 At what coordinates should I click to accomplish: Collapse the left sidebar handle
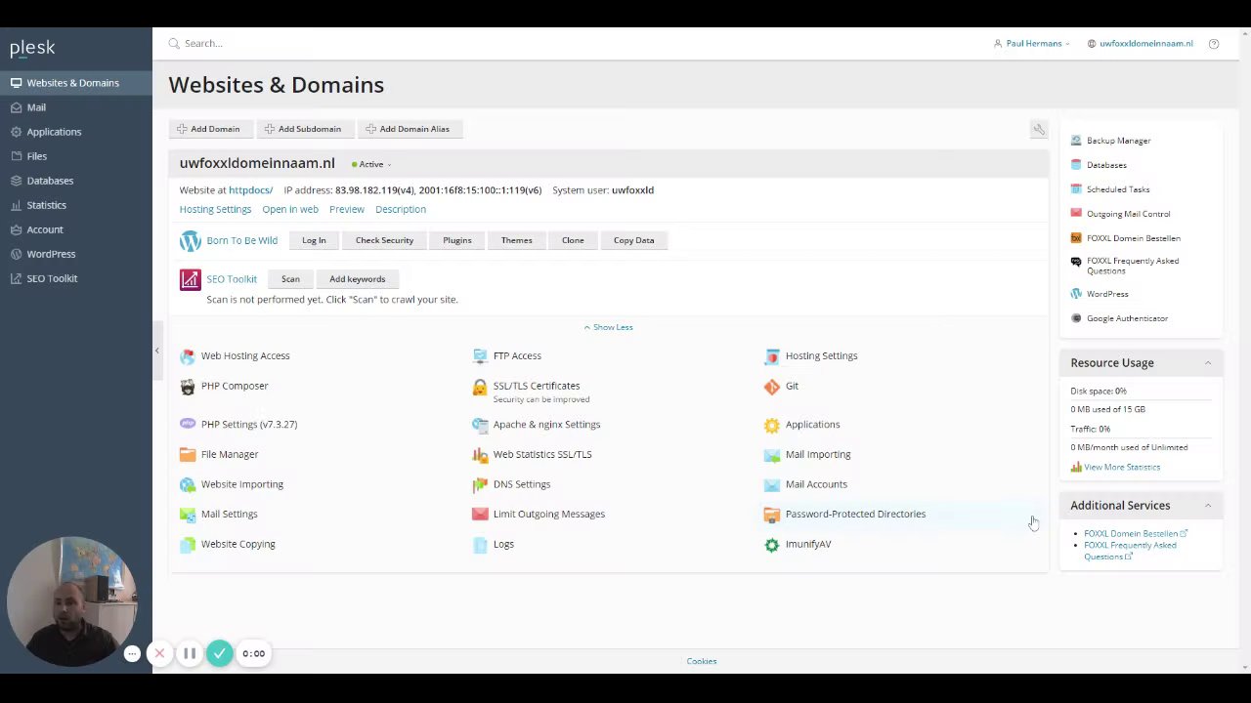click(x=156, y=351)
